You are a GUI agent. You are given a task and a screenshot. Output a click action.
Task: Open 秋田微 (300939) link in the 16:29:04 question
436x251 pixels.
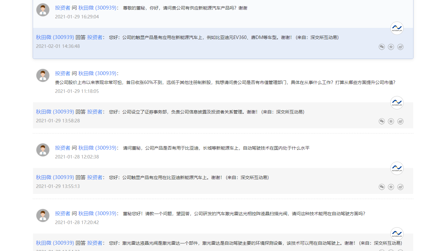click(x=97, y=8)
